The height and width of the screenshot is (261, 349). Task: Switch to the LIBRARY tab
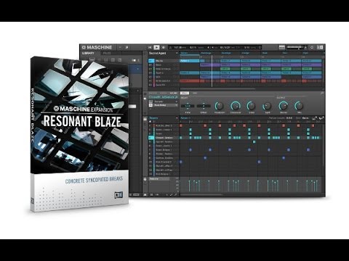pos(88,53)
